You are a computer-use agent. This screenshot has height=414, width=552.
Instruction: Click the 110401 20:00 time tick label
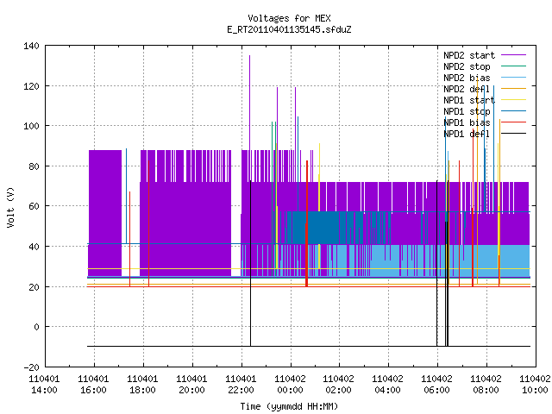(191, 385)
